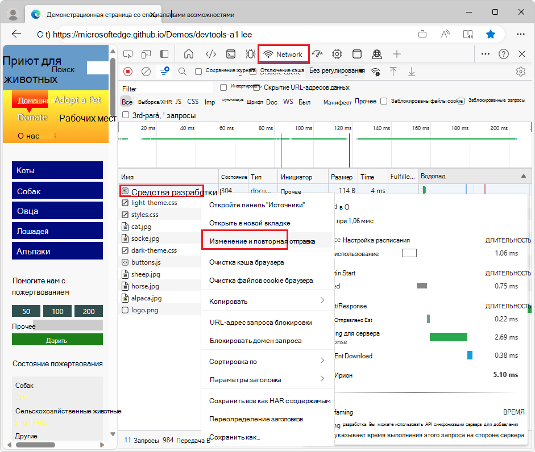535x452 pixels.
Task: Open throttling dropdown 'Без регулирования'
Action: point(337,70)
